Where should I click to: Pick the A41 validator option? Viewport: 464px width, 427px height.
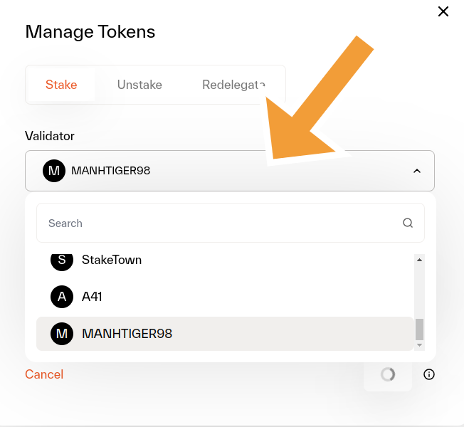93,297
